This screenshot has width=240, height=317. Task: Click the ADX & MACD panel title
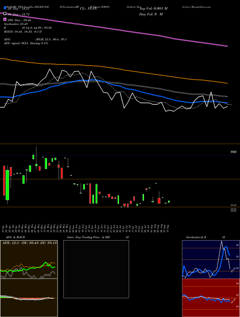tap(15, 237)
